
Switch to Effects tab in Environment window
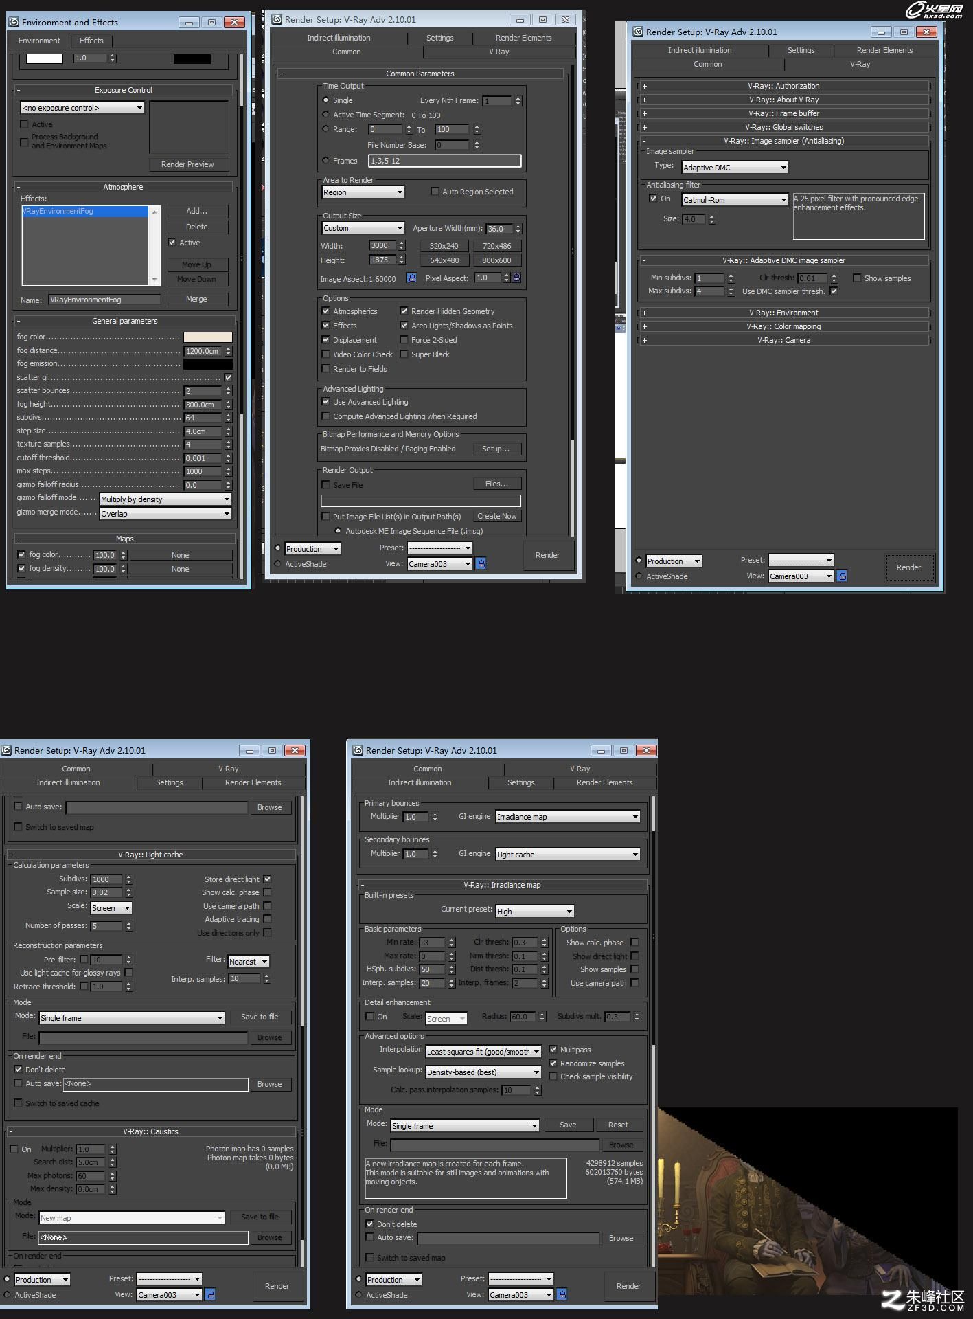click(91, 41)
